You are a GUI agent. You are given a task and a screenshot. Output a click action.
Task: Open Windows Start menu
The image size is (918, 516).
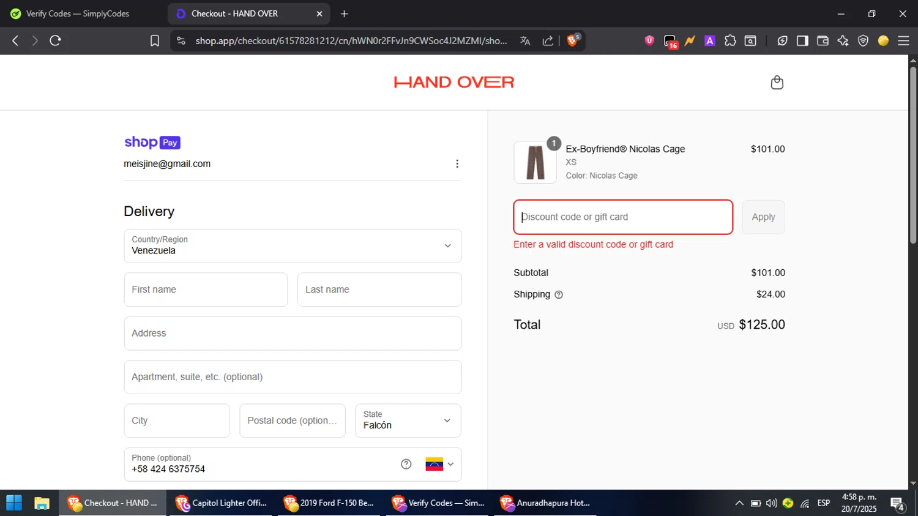[x=13, y=503]
